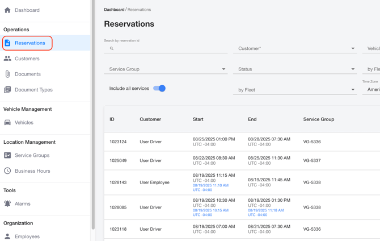The image size is (380, 241).
Task: Select Reservations in the sidebar
Action: 30,43
